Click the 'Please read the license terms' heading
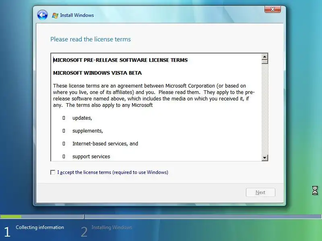The width and height of the screenshot is (322, 241). click(x=91, y=39)
